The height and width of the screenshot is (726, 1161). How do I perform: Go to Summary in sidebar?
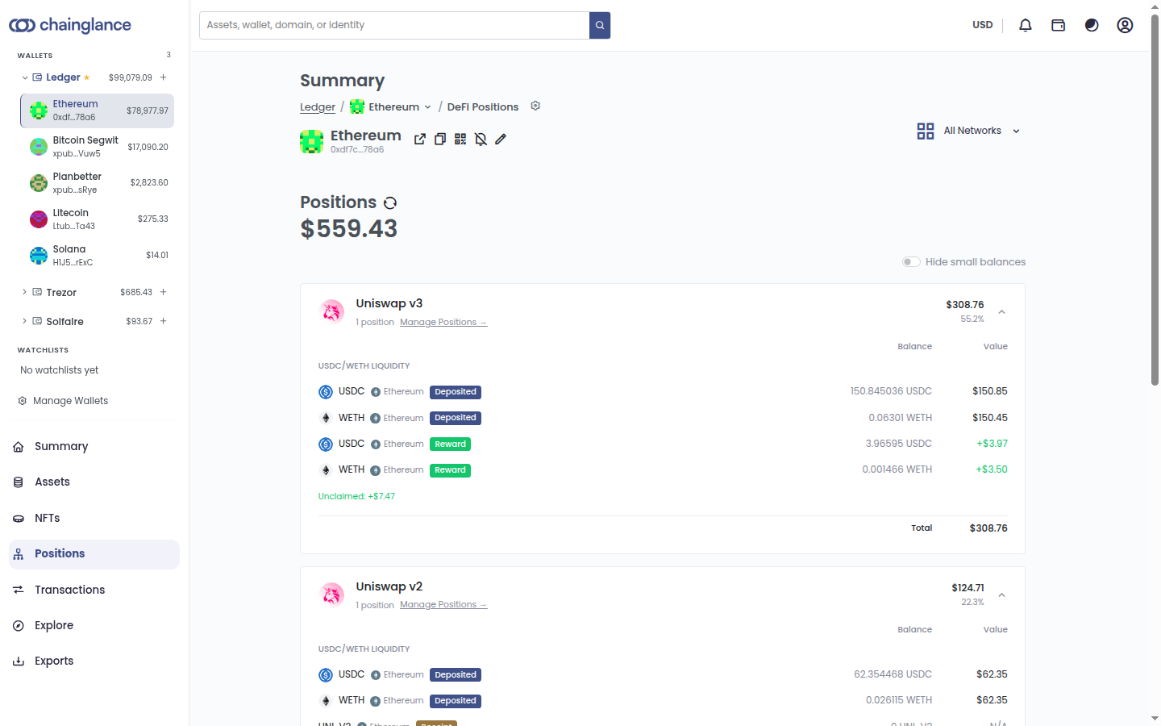(x=94, y=447)
